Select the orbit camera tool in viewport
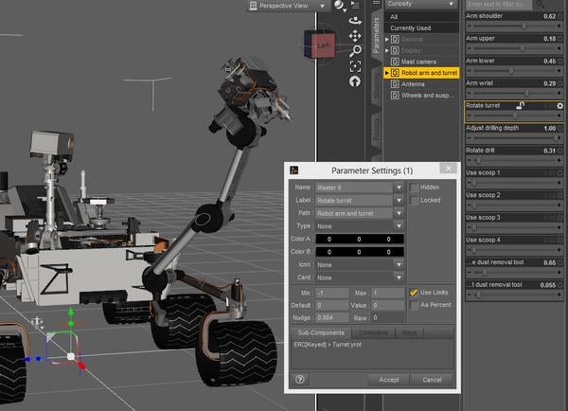This screenshot has height=411, width=568. [355, 20]
